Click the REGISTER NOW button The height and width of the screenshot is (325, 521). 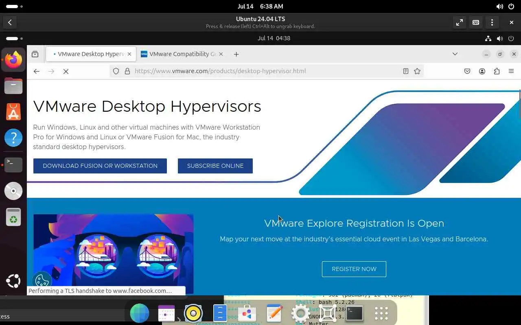point(354,269)
